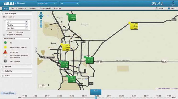Viewport: 178px width, 99px height.
Task: Select yellow station marker on US 24
Action: tap(130, 23)
